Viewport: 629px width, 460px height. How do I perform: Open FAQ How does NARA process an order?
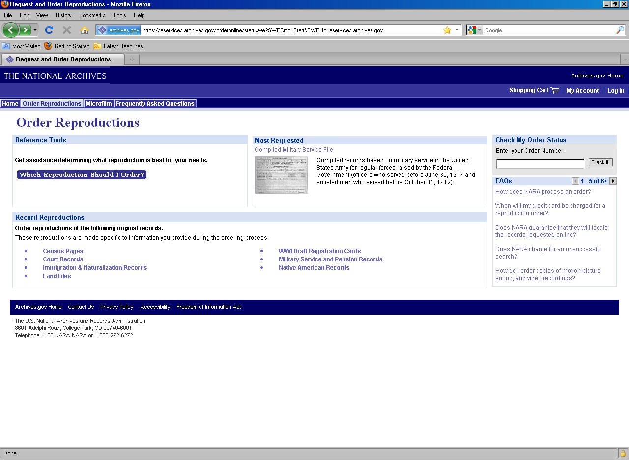pos(543,192)
